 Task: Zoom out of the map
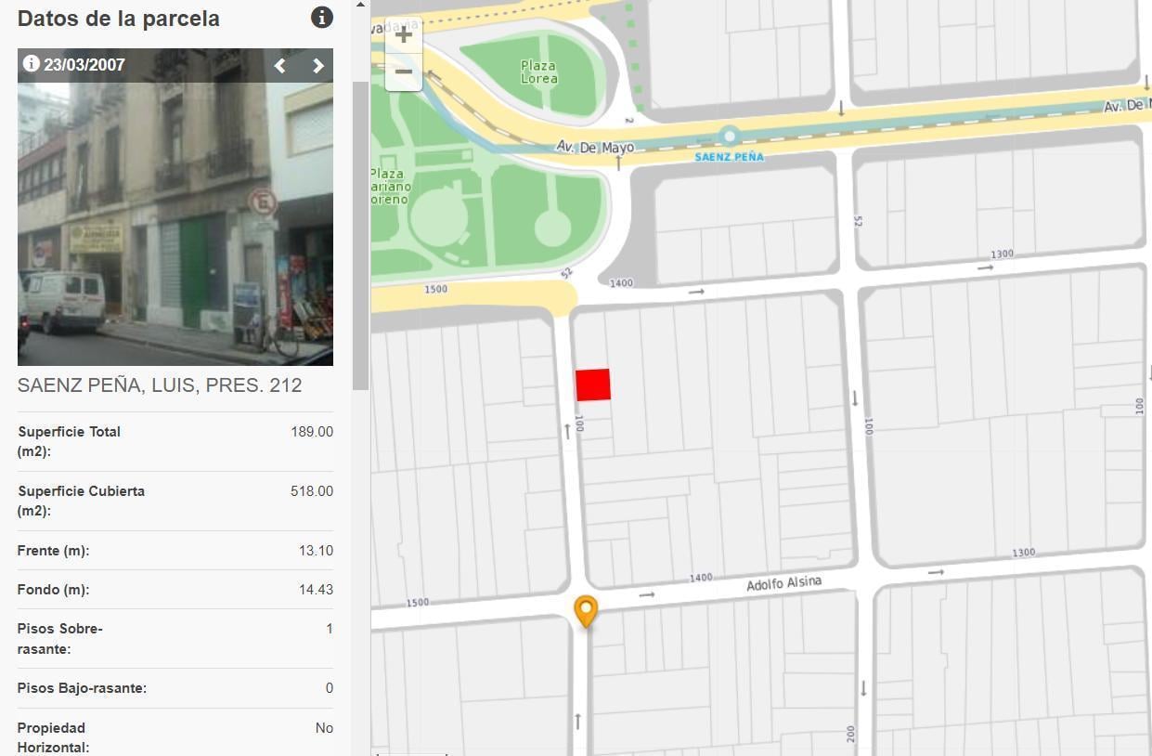[404, 72]
